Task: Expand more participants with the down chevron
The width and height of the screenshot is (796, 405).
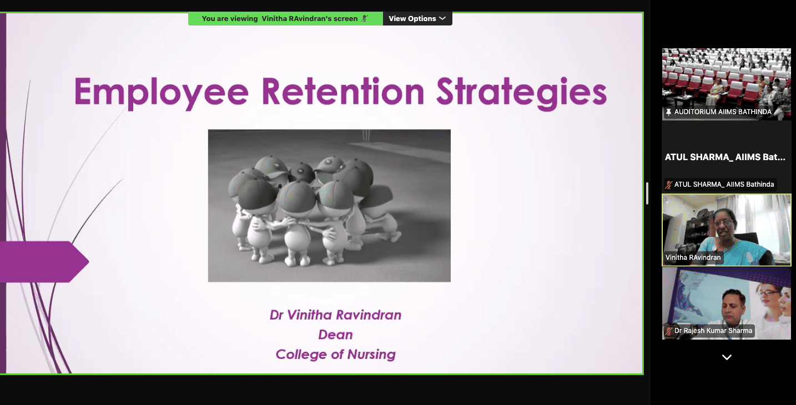Action: coord(727,357)
